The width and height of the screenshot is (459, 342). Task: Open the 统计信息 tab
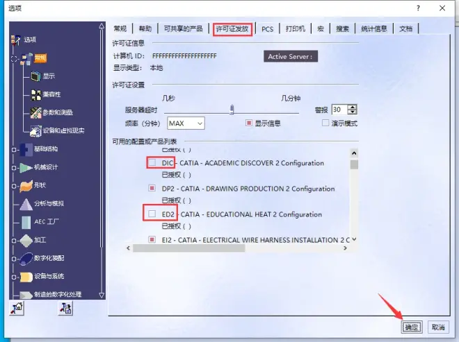[x=374, y=28]
